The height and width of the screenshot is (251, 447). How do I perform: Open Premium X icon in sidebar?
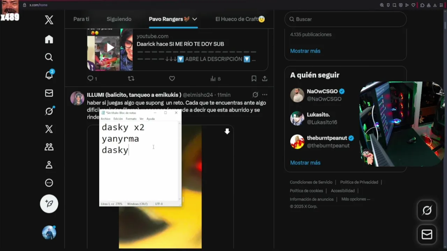click(49, 129)
